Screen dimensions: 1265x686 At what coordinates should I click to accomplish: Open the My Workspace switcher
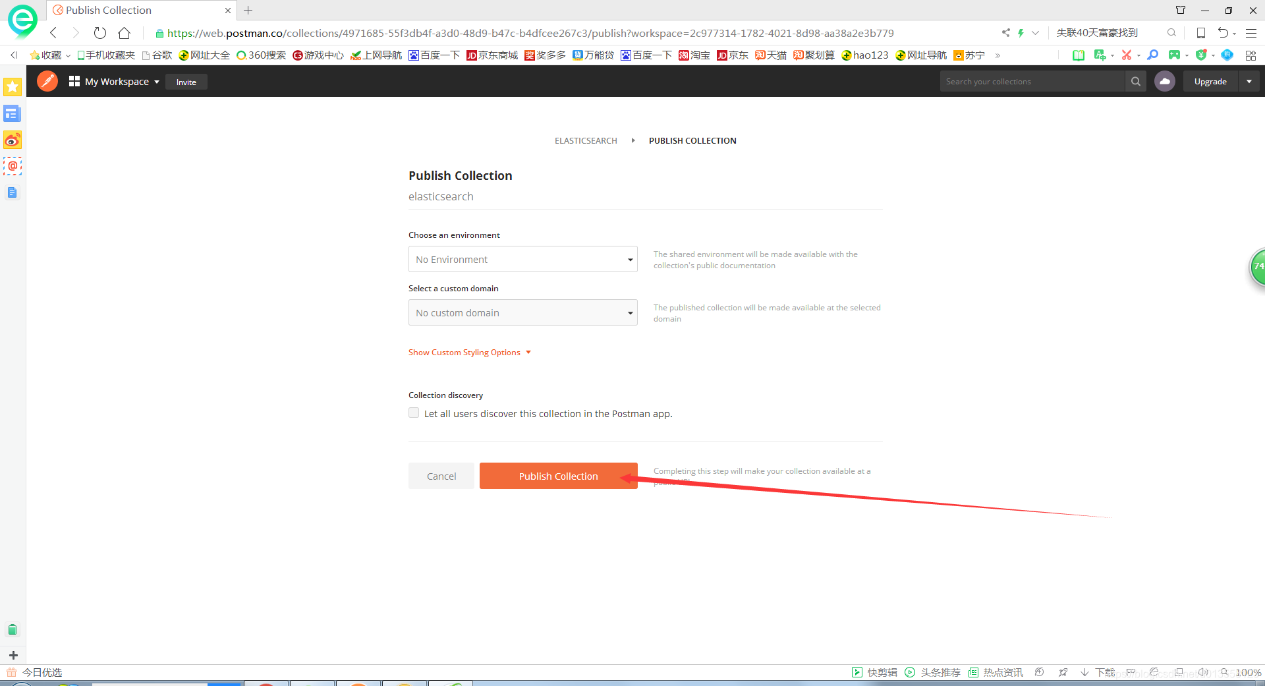click(114, 82)
